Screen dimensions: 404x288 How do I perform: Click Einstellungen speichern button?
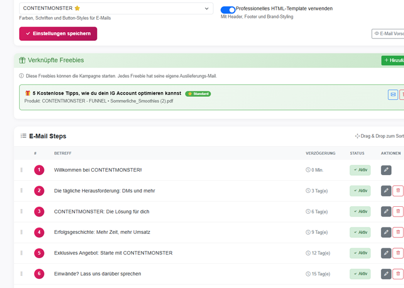coord(58,34)
